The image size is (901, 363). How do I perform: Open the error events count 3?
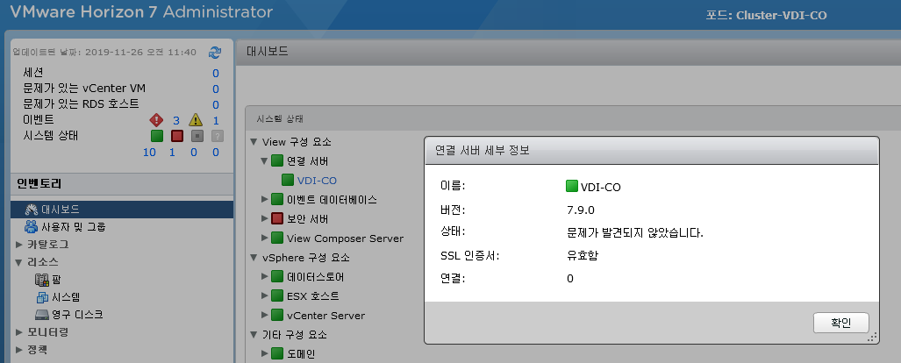[176, 121]
